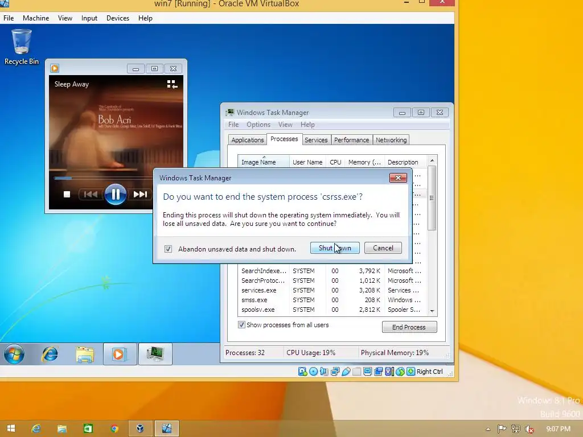Click the VirtualBox display settings icon
Screen dimensions: 583x437
367,372
